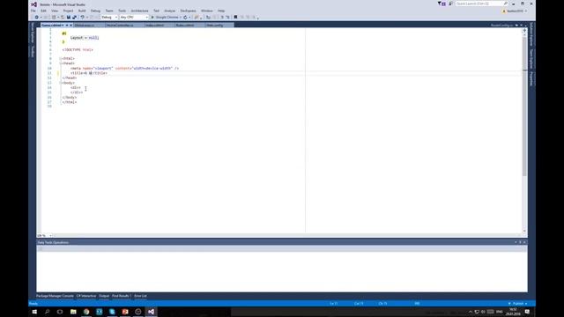Pin the active Game.cshtml tab
564x317 pixels.
point(67,26)
